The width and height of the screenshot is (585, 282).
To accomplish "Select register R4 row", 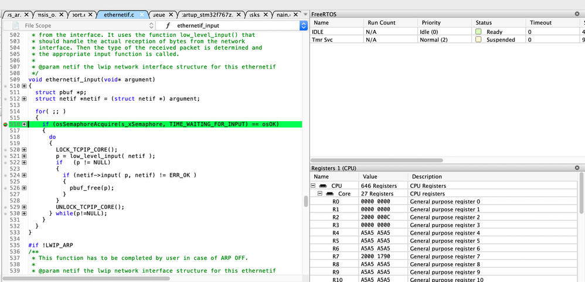I will (x=445, y=233).
